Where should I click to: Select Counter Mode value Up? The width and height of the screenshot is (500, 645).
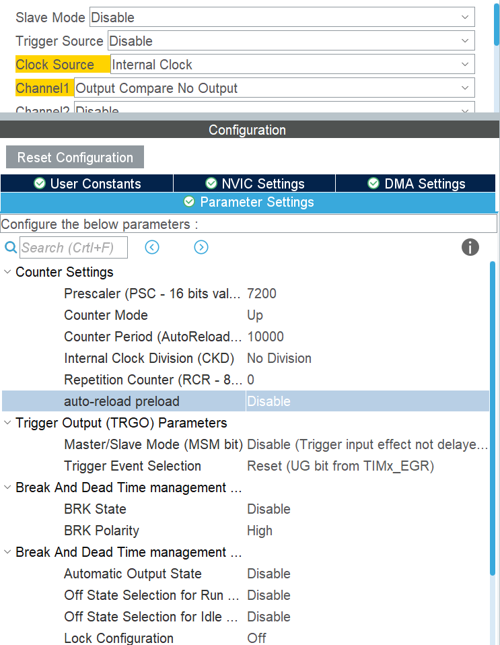pyautogui.click(x=255, y=315)
